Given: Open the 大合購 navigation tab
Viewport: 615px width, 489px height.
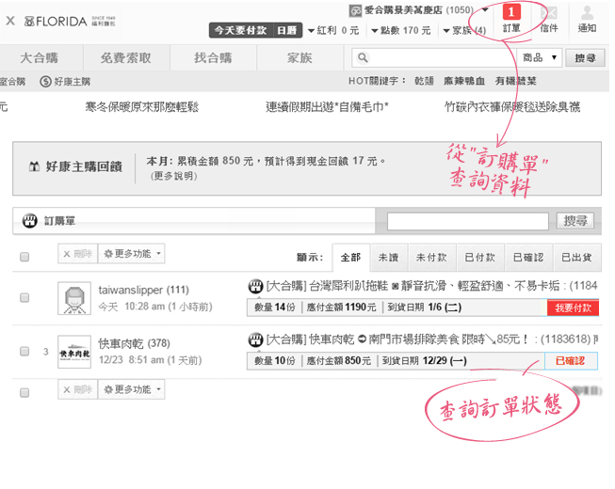Looking at the screenshot, I should (x=46, y=58).
